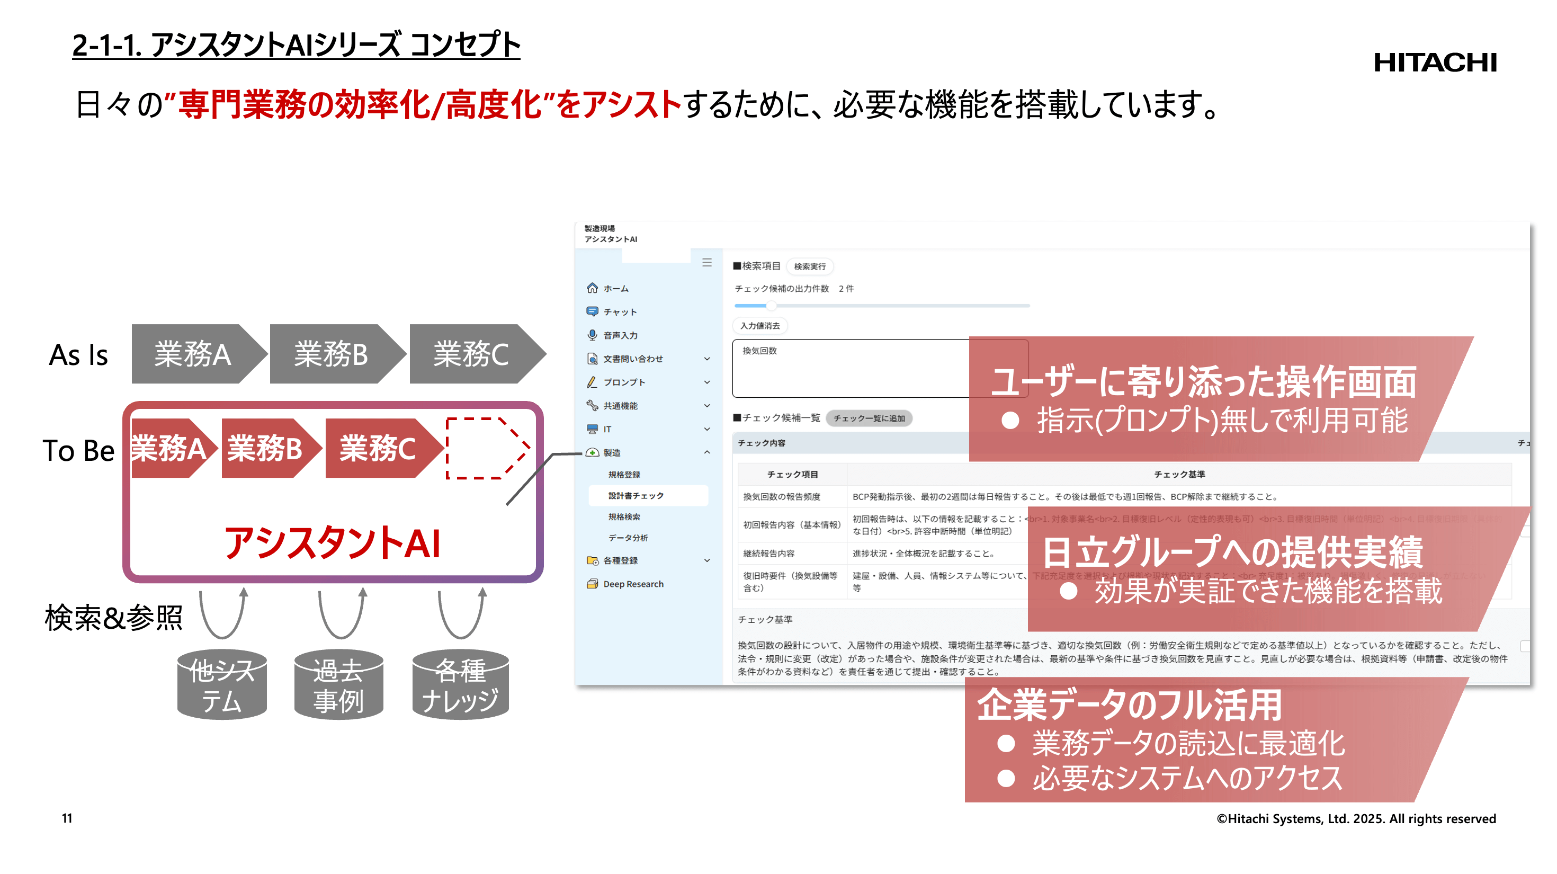
Task: Click the 初回報告内容（基本情報） table cell
Action: pos(792,524)
